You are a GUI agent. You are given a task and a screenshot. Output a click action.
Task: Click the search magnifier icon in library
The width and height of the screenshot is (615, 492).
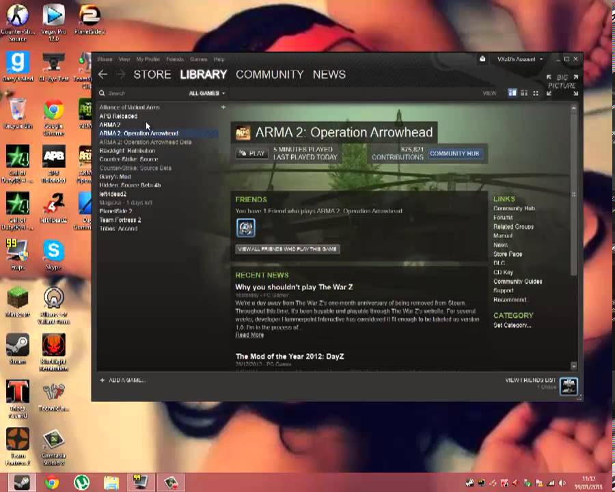[102, 93]
